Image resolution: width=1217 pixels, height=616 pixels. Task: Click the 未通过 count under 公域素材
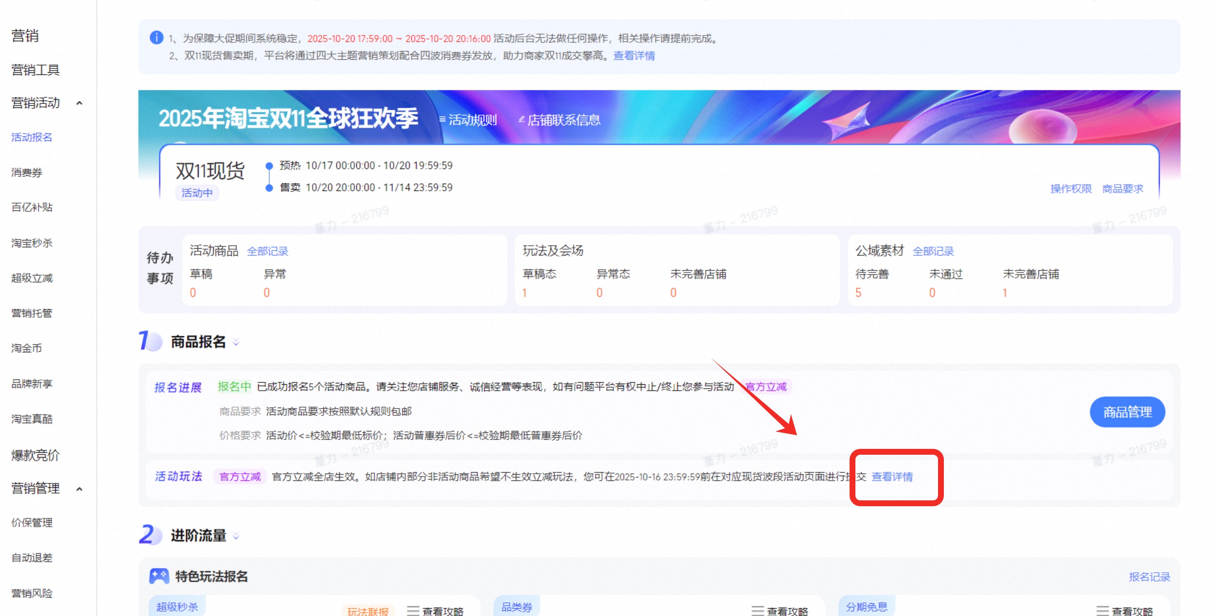click(932, 292)
